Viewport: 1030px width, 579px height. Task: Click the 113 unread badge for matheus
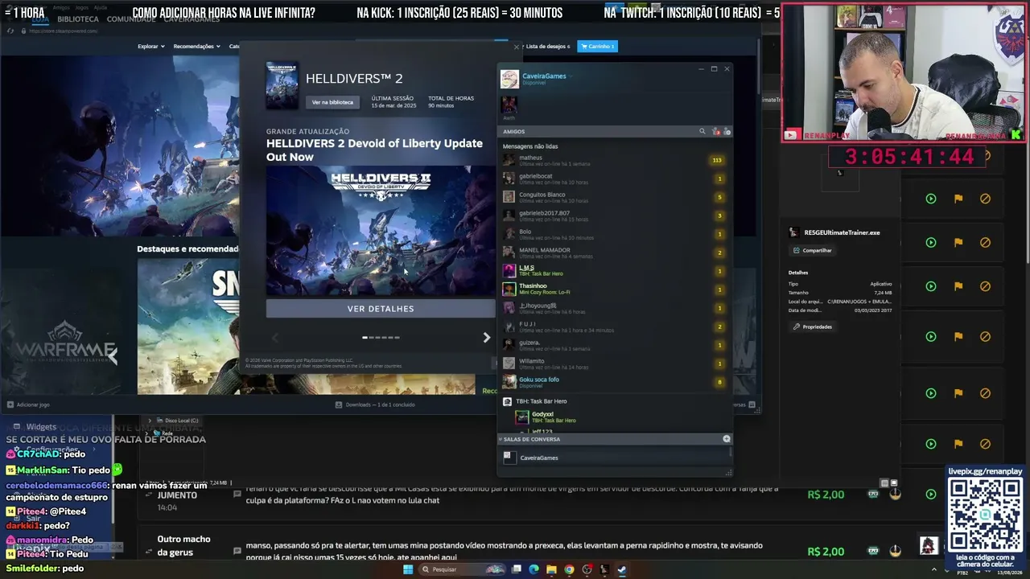click(x=716, y=160)
